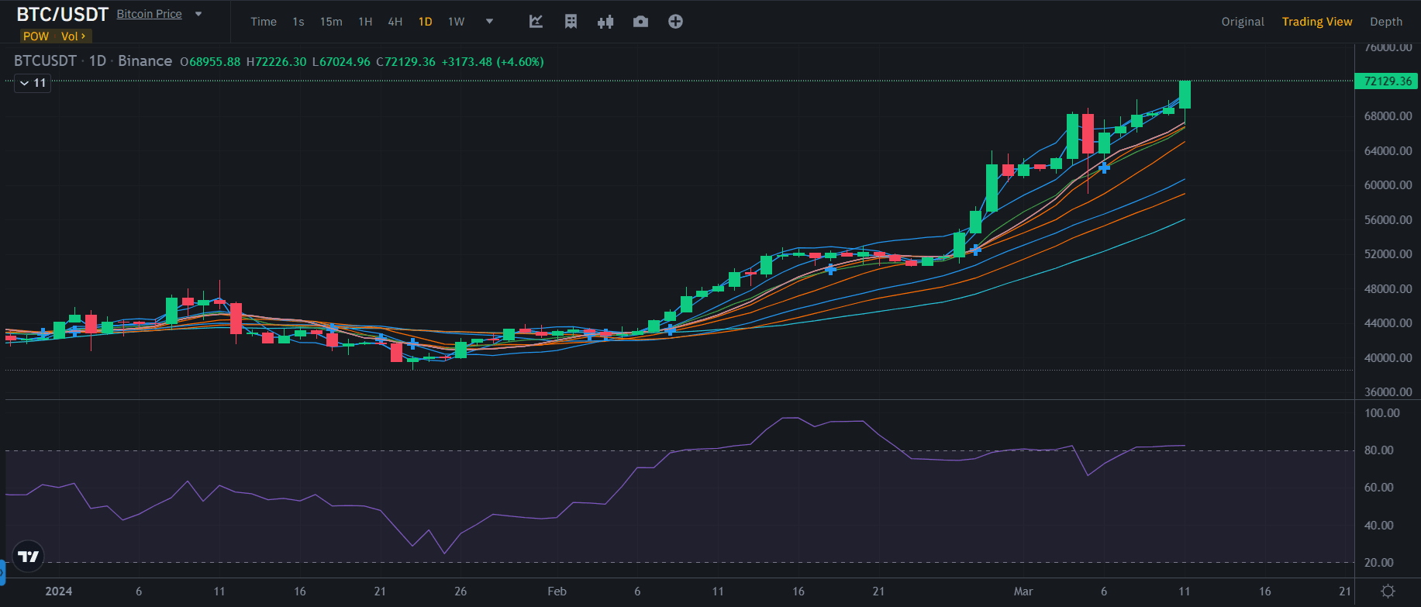Click the 72129.36 current price label
This screenshot has width=1421, height=607.
tap(1387, 81)
